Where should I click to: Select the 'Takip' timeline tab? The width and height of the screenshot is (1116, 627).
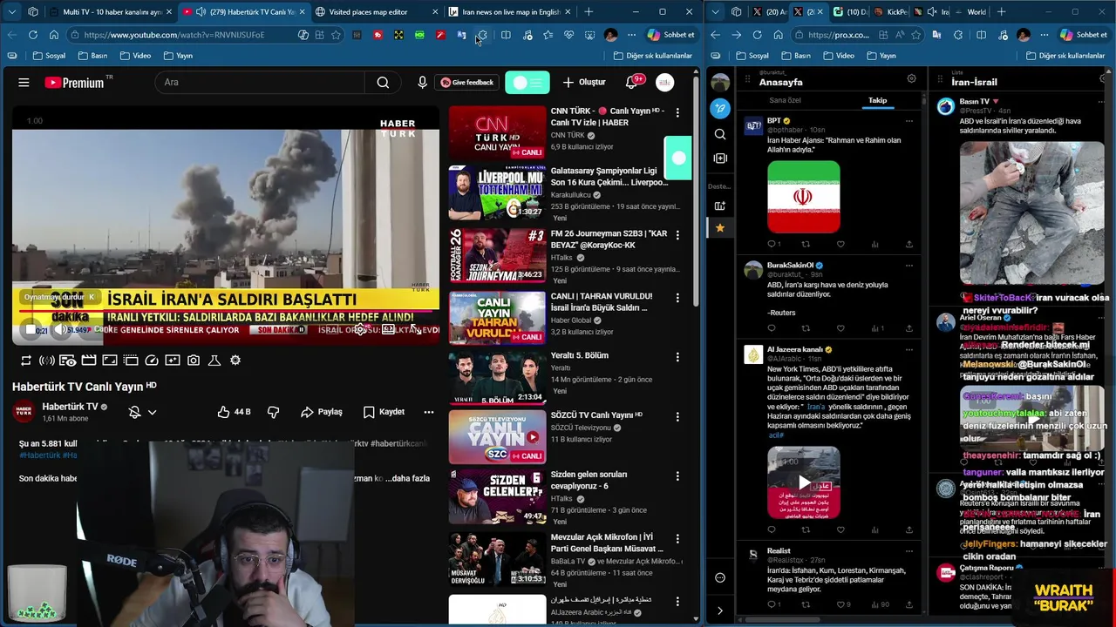point(877,100)
